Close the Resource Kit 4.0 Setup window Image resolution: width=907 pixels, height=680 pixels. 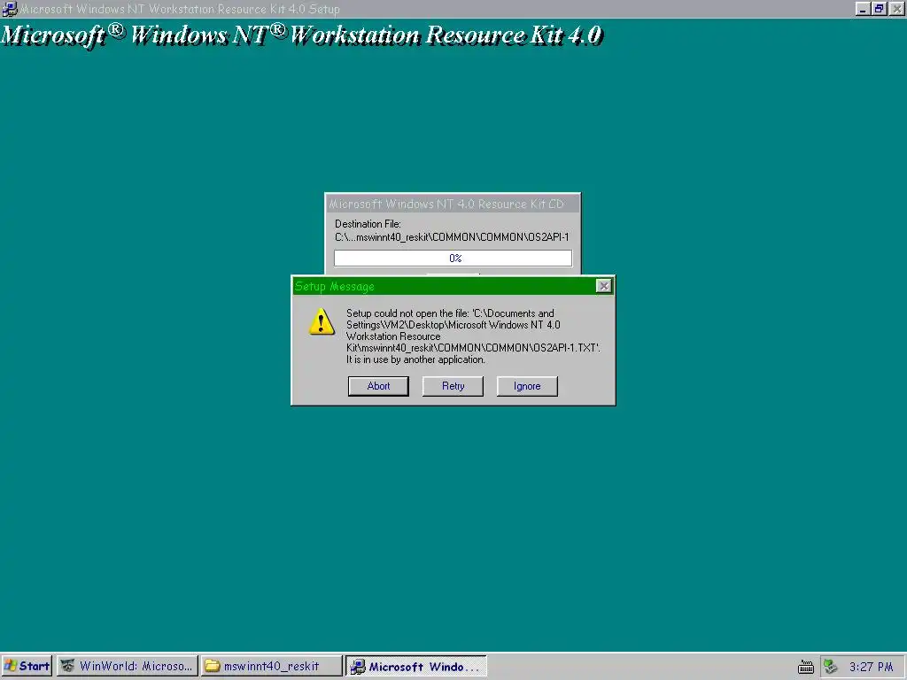click(896, 9)
